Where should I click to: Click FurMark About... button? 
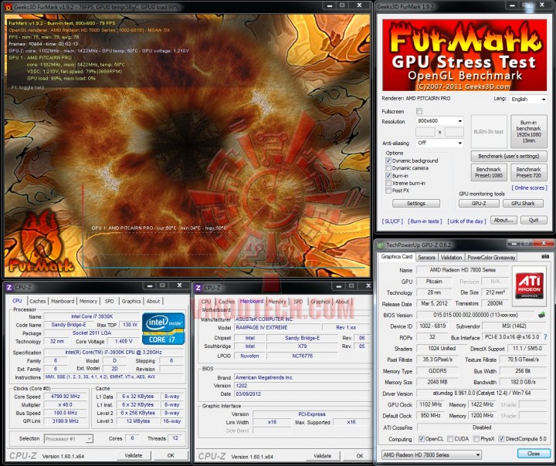coord(503,220)
